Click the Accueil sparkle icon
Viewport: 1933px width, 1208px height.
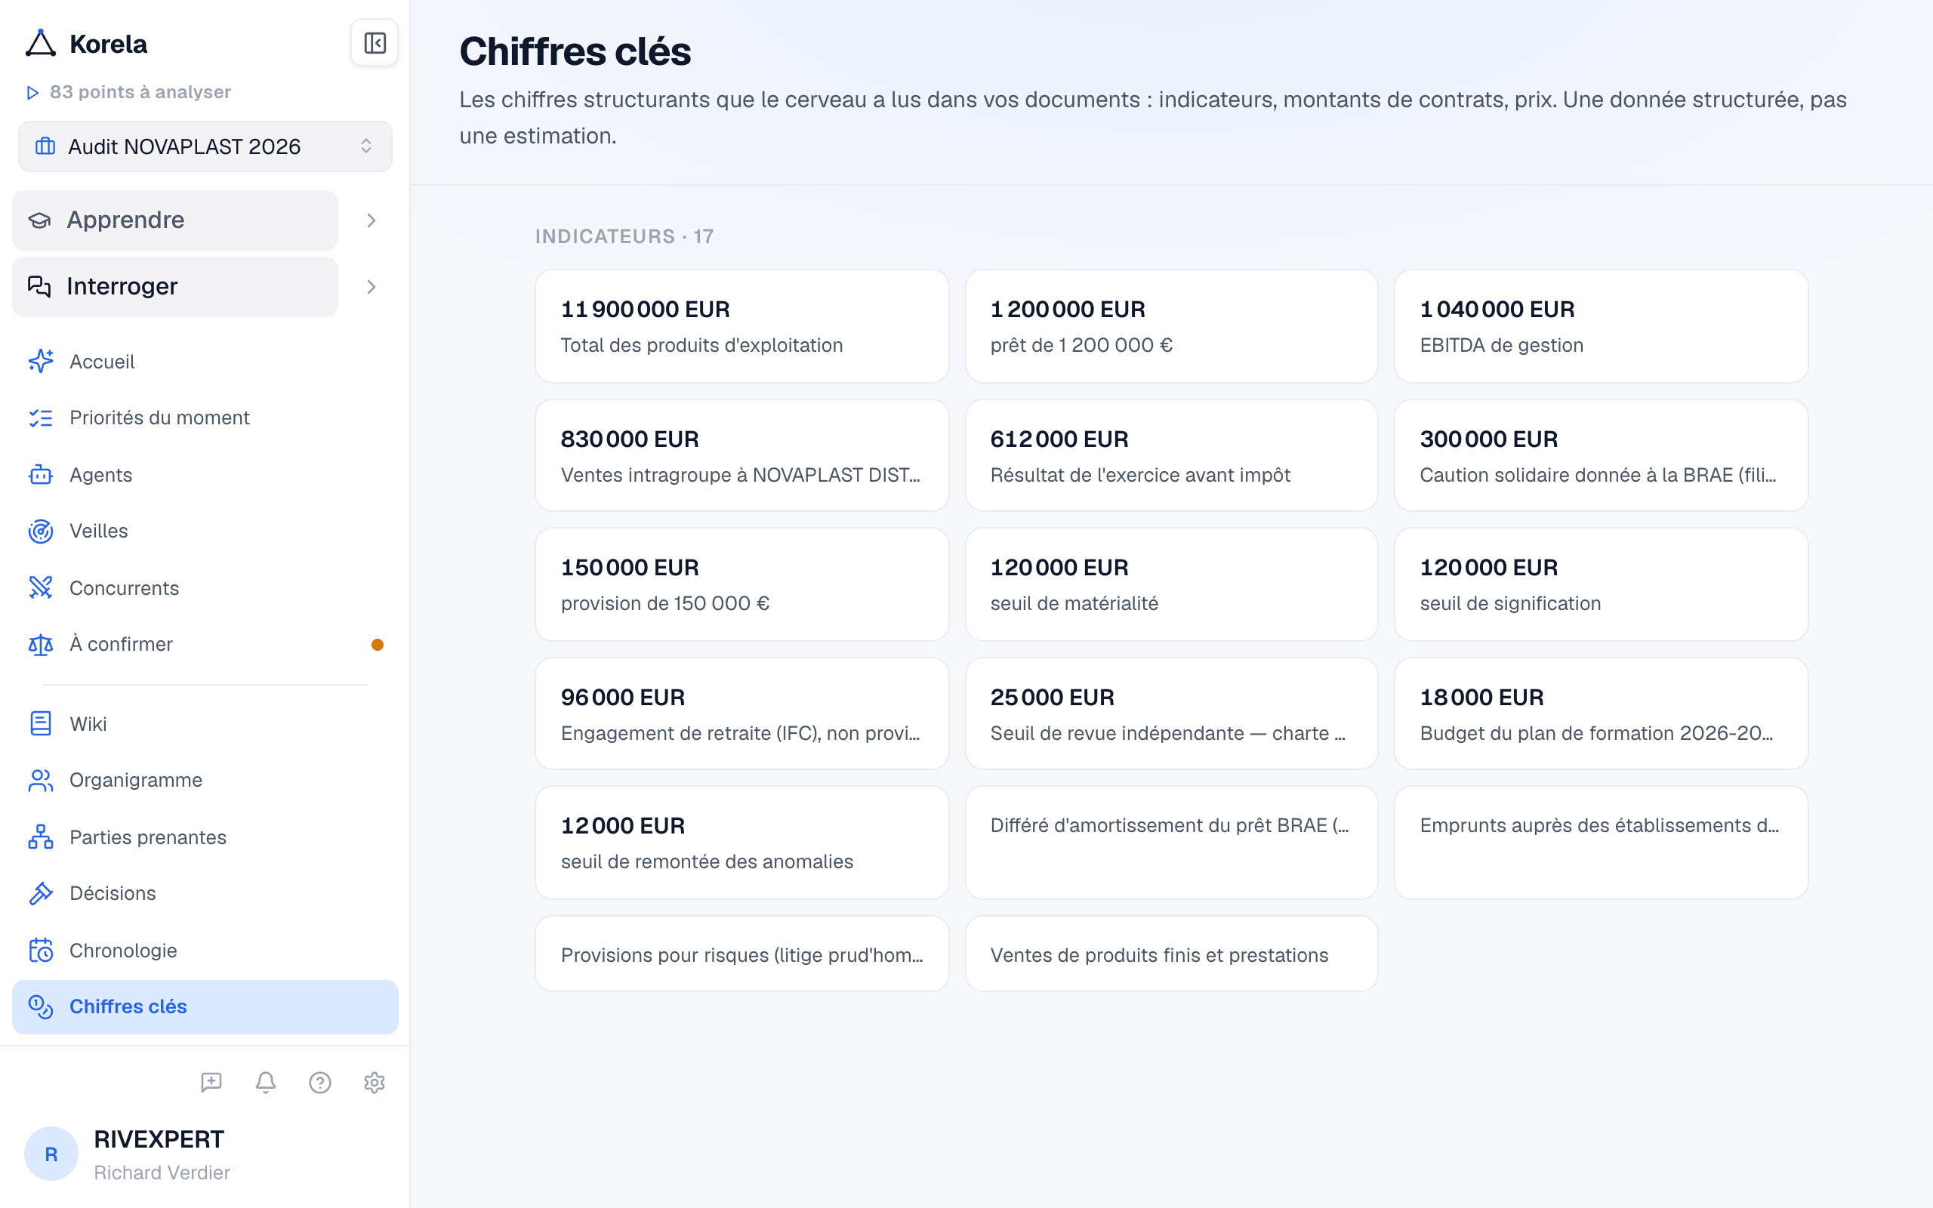tap(41, 361)
